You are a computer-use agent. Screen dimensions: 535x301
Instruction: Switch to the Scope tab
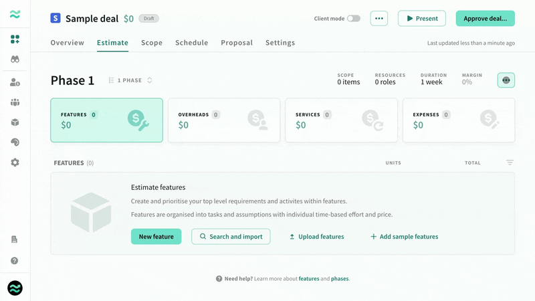(152, 43)
